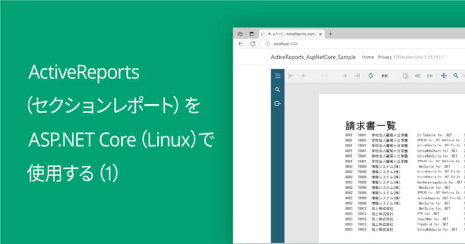Viewport: 465px width, 244px height.
Task: Open the viewer sidebar hamburger menu
Action: (x=277, y=76)
